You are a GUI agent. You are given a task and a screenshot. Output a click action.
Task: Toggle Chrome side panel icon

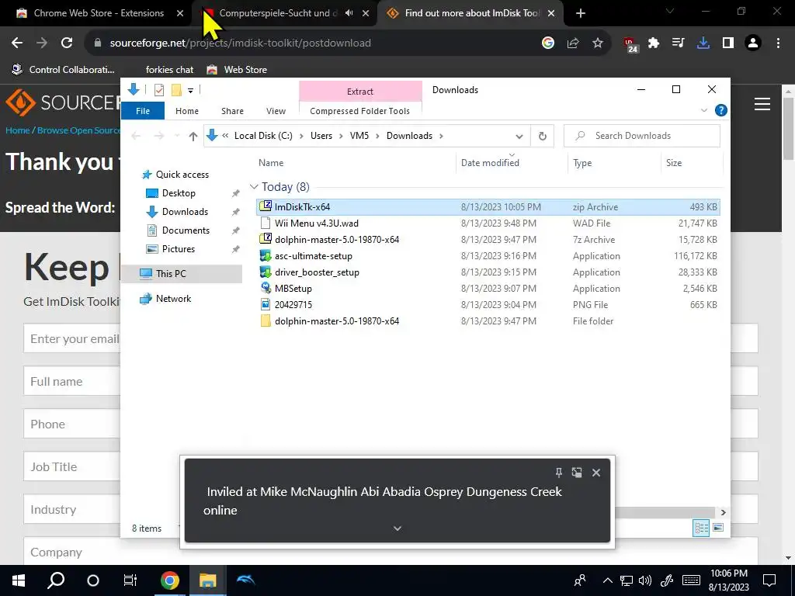[x=728, y=43]
